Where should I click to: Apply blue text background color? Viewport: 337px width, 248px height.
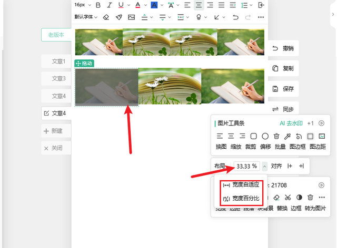(x=154, y=5)
